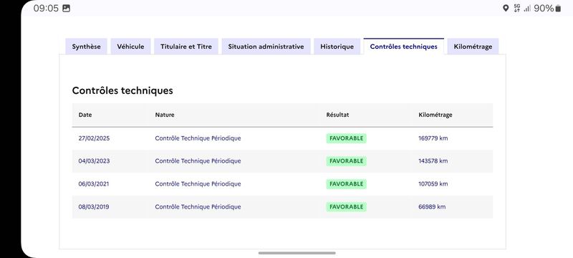Click Contrôle Technique Périodique in the 04/03/2023 row
This screenshot has width=573, height=258.
point(198,161)
